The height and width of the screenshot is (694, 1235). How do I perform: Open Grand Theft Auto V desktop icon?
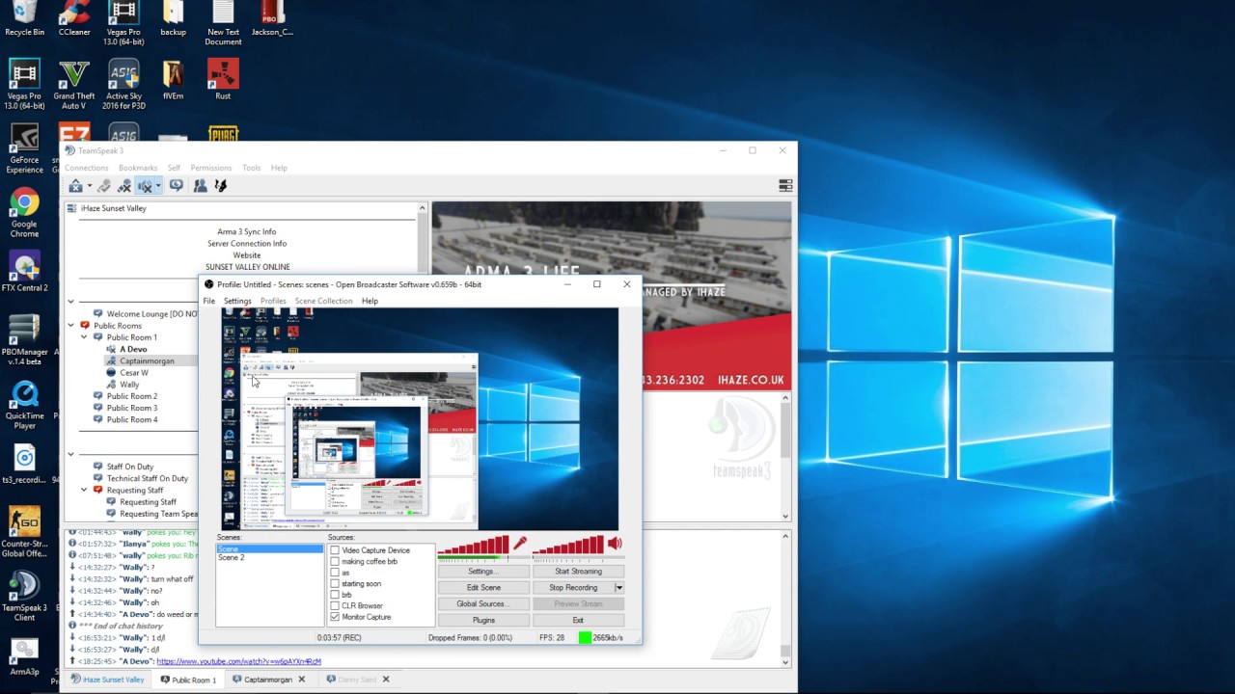coord(74,85)
